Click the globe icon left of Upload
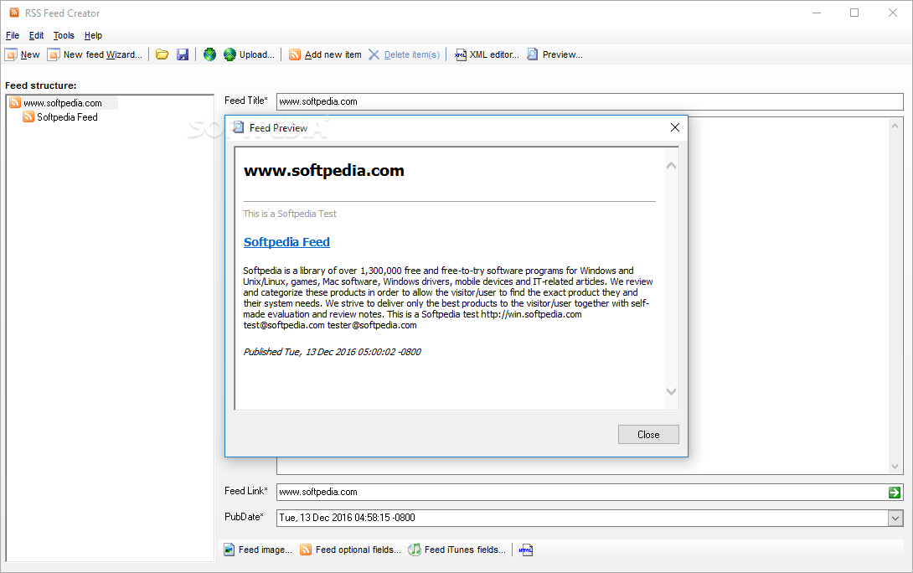The height and width of the screenshot is (573, 913). [x=209, y=54]
